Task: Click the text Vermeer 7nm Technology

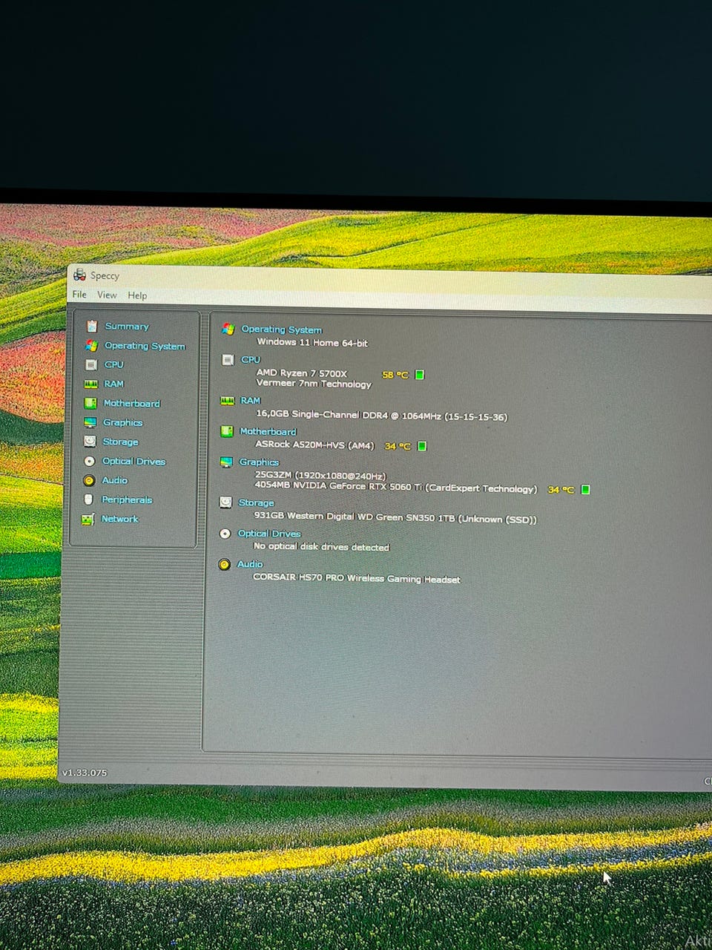Action: click(314, 384)
